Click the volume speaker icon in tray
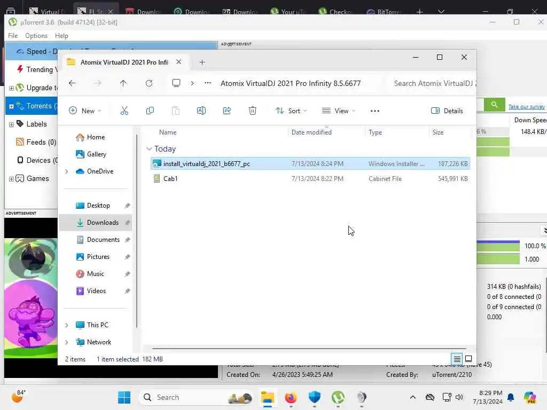 coord(459,397)
